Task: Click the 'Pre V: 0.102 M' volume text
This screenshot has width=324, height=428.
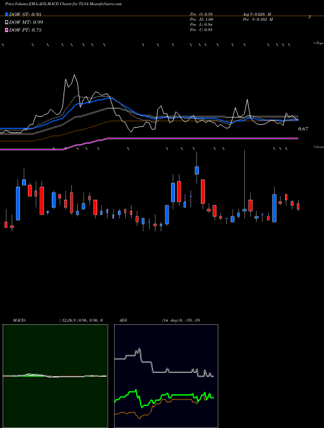Action: [259, 19]
